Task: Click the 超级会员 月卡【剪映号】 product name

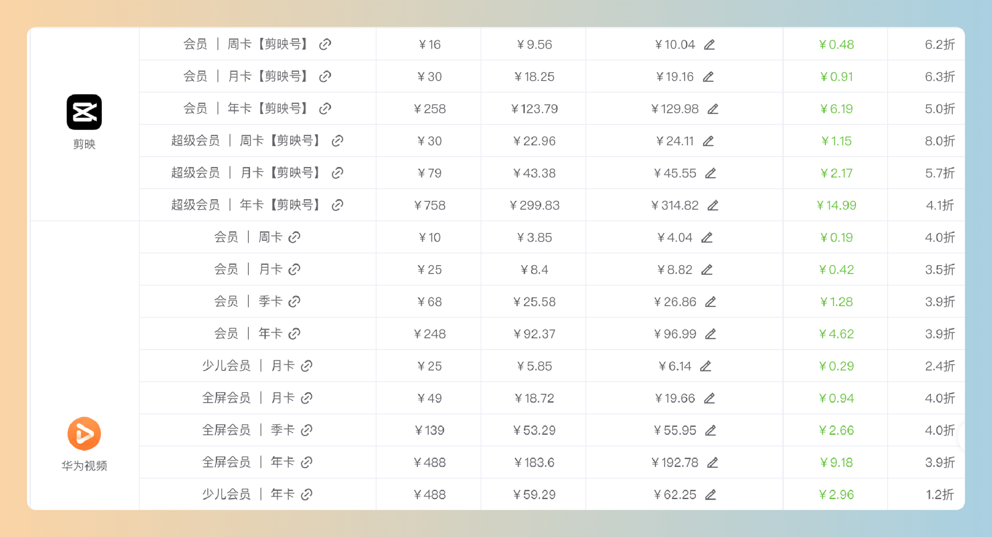Action: [245, 173]
